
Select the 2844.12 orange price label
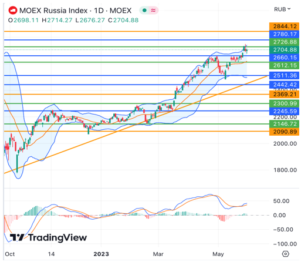point(284,26)
